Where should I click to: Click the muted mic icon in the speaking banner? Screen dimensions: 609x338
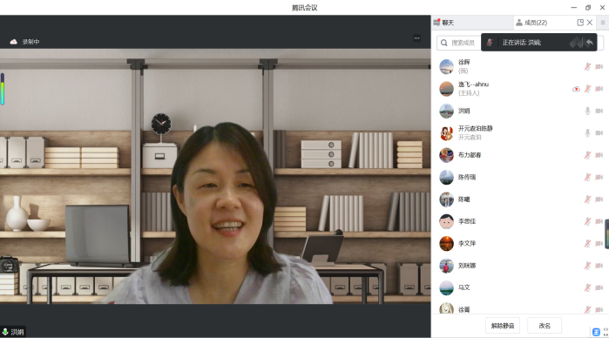491,43
